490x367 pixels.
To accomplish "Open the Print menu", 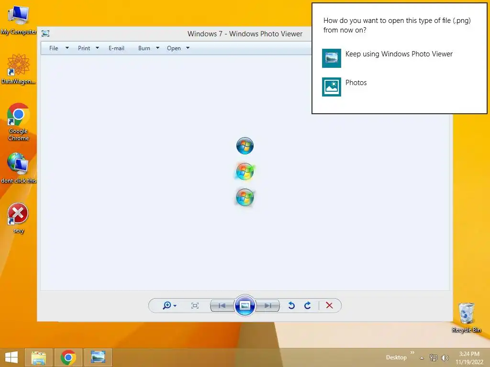I will coord(84,48).
